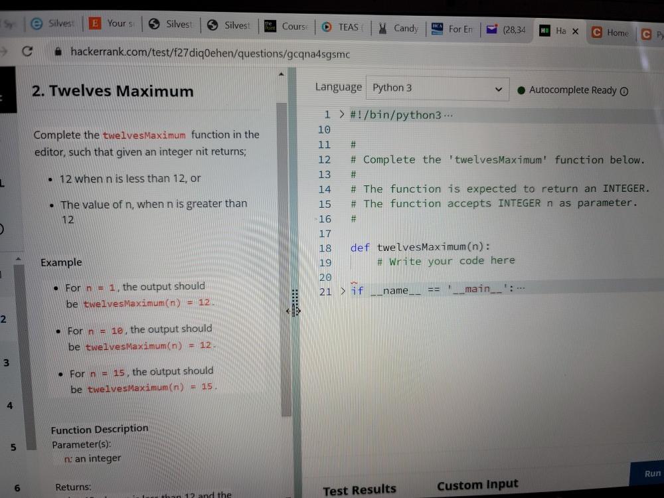664x498 pixels.
Task: Switch to the Home tab
Action: (610, 33)
